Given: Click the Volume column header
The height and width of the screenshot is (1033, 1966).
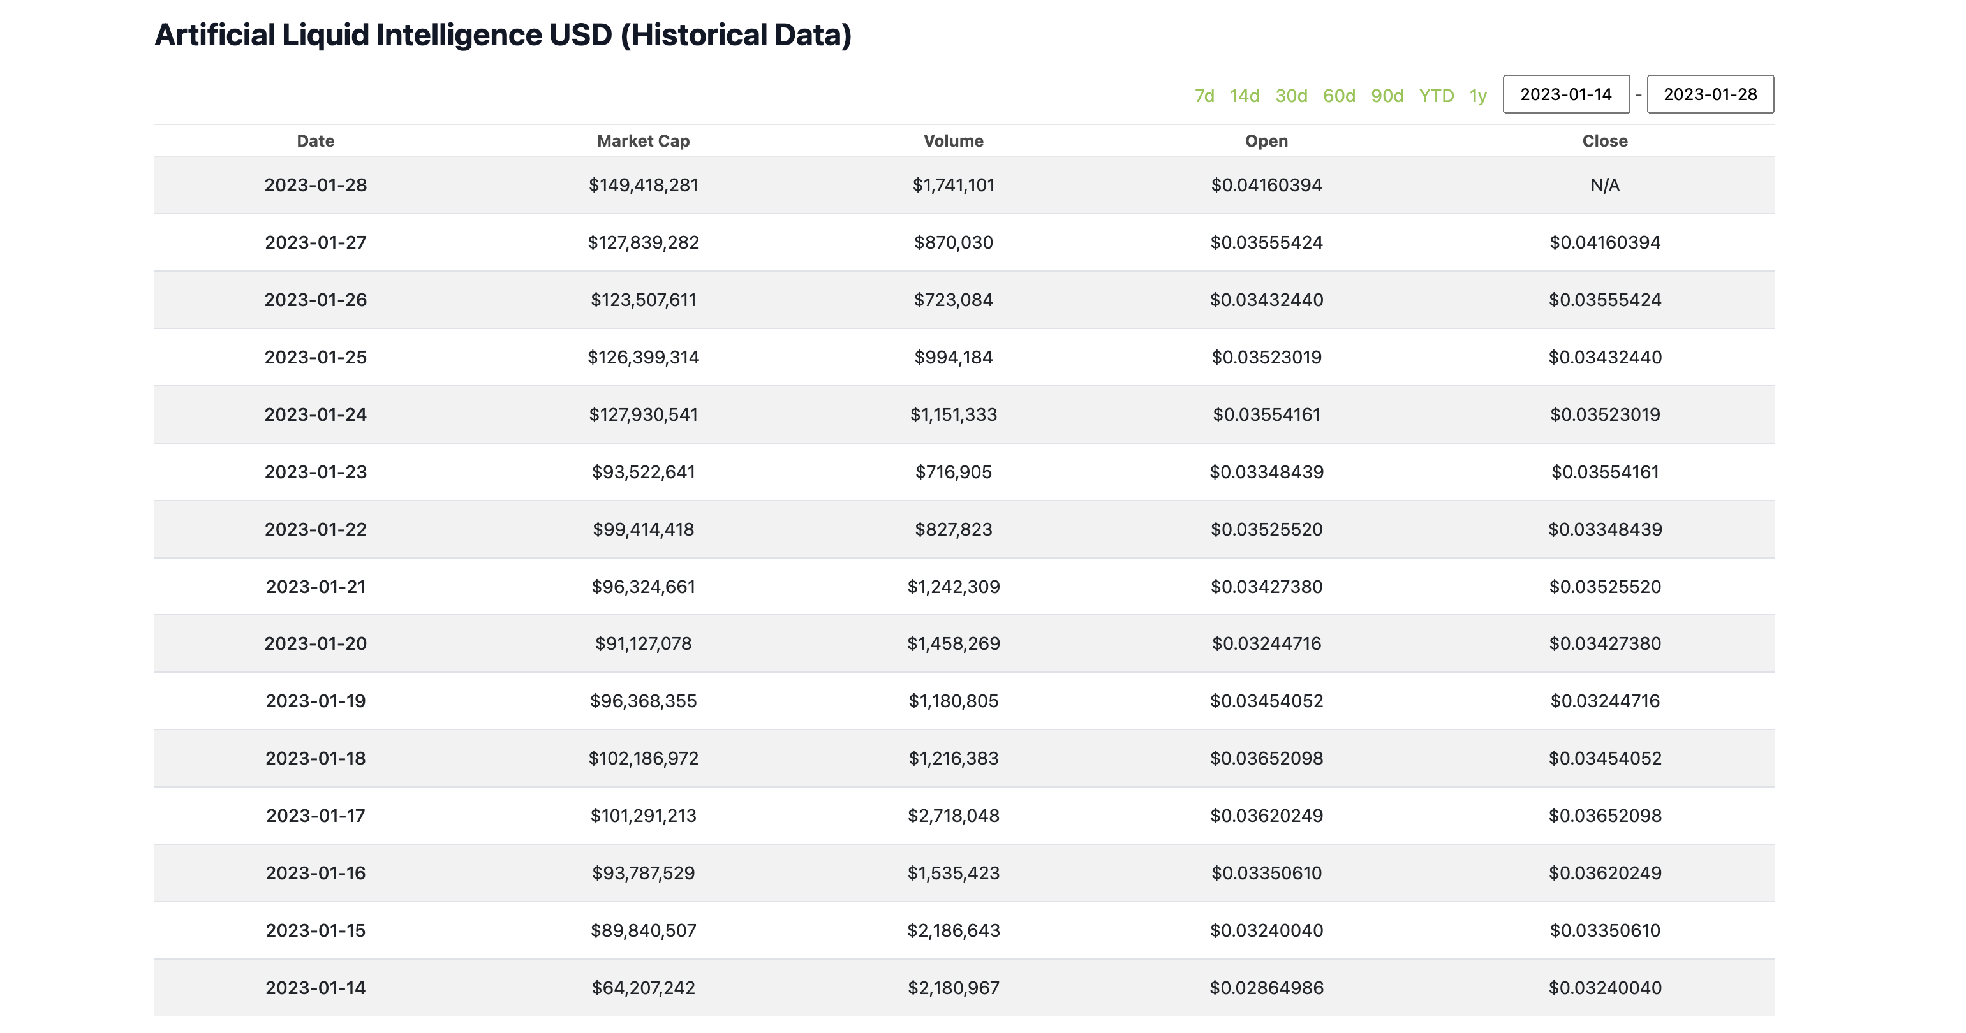Looking at the screenshot, I should (953, 141).
